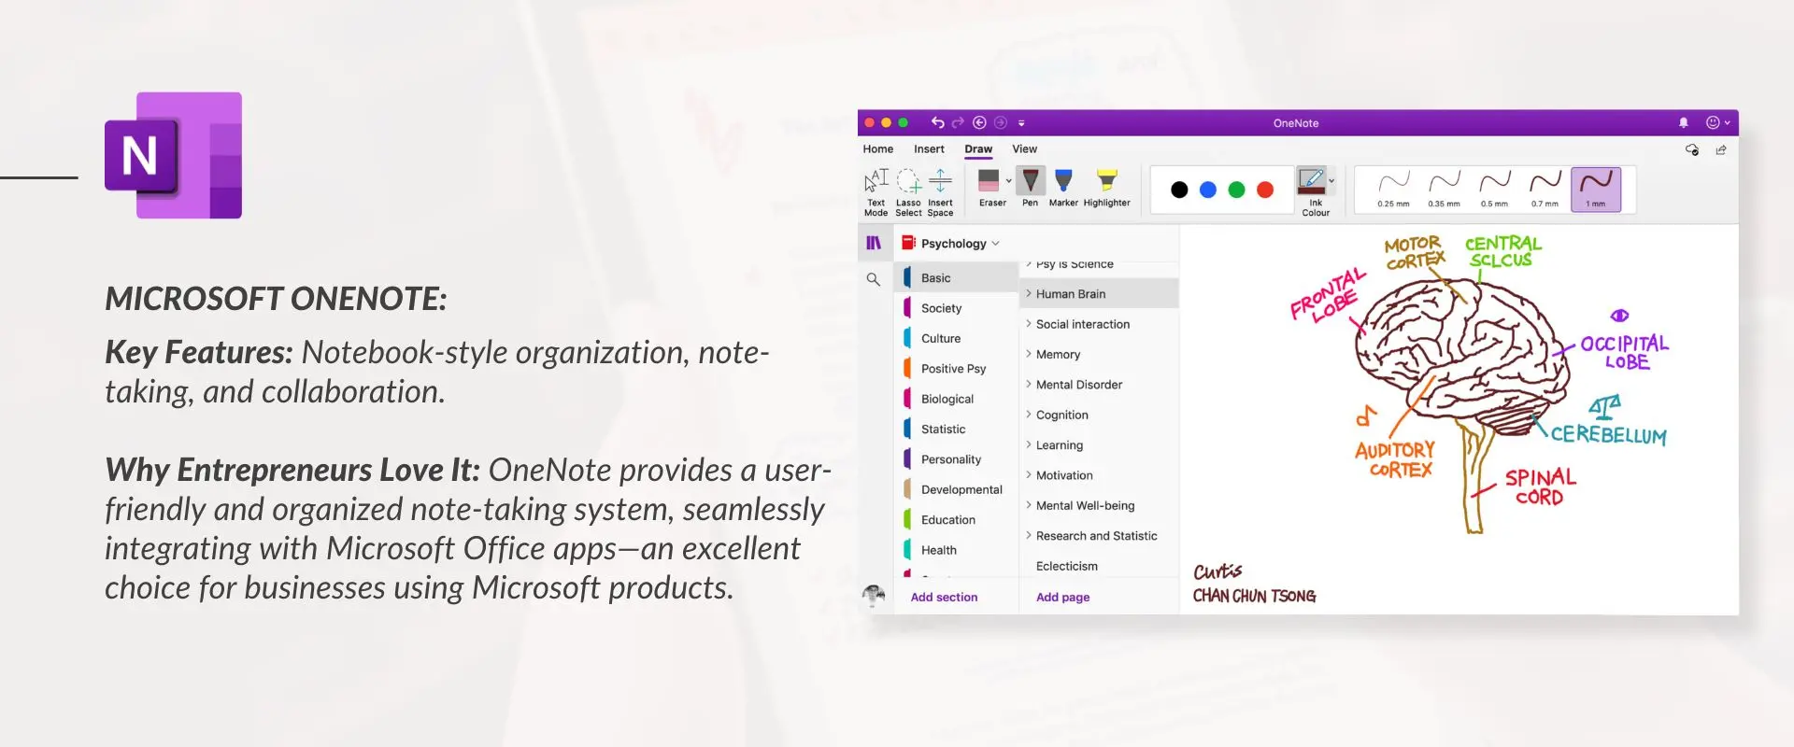
Task: Open the quick access toolbar customize arrow
Action: 1021,123
